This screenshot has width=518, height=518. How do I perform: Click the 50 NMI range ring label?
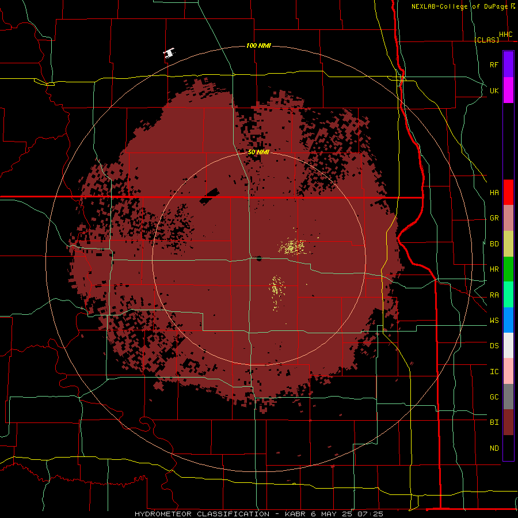click(258, 152)
